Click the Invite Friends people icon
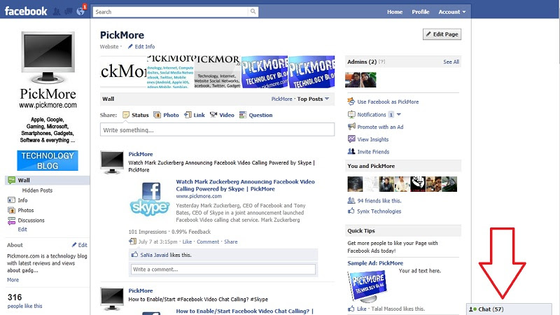Viewport: 560px width, 315px height. (x=351, y=151)
